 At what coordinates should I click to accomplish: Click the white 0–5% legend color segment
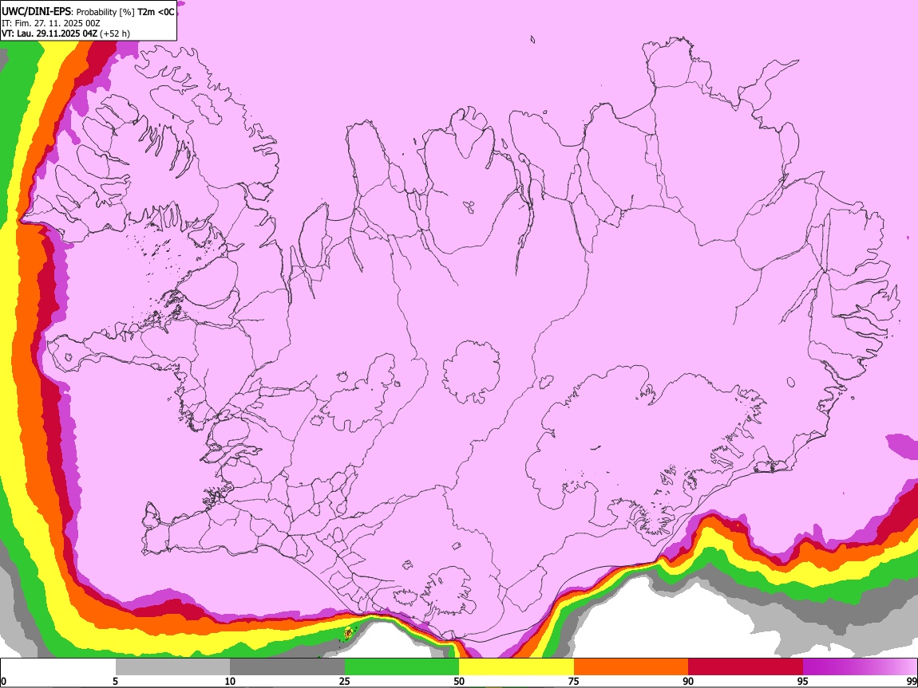[58, 666]
